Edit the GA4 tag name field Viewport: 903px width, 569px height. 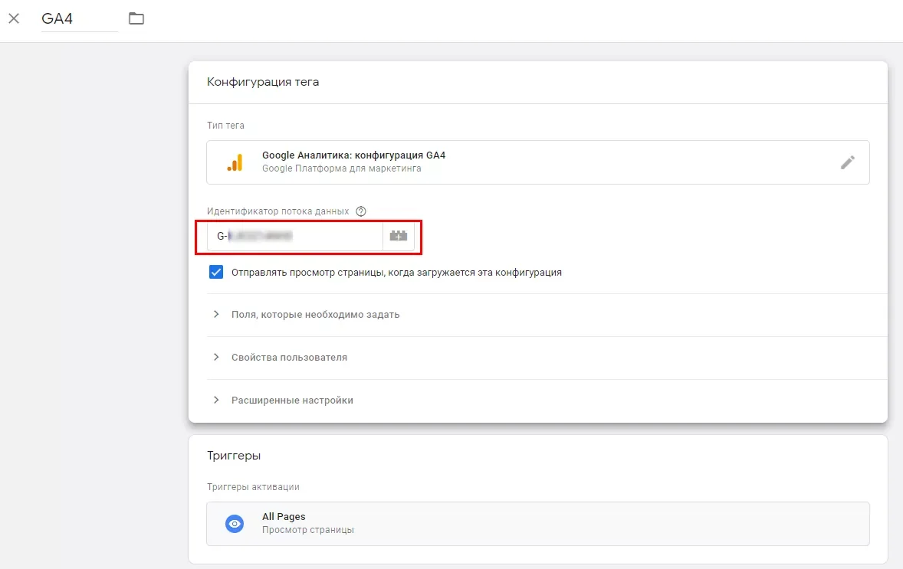80,18
